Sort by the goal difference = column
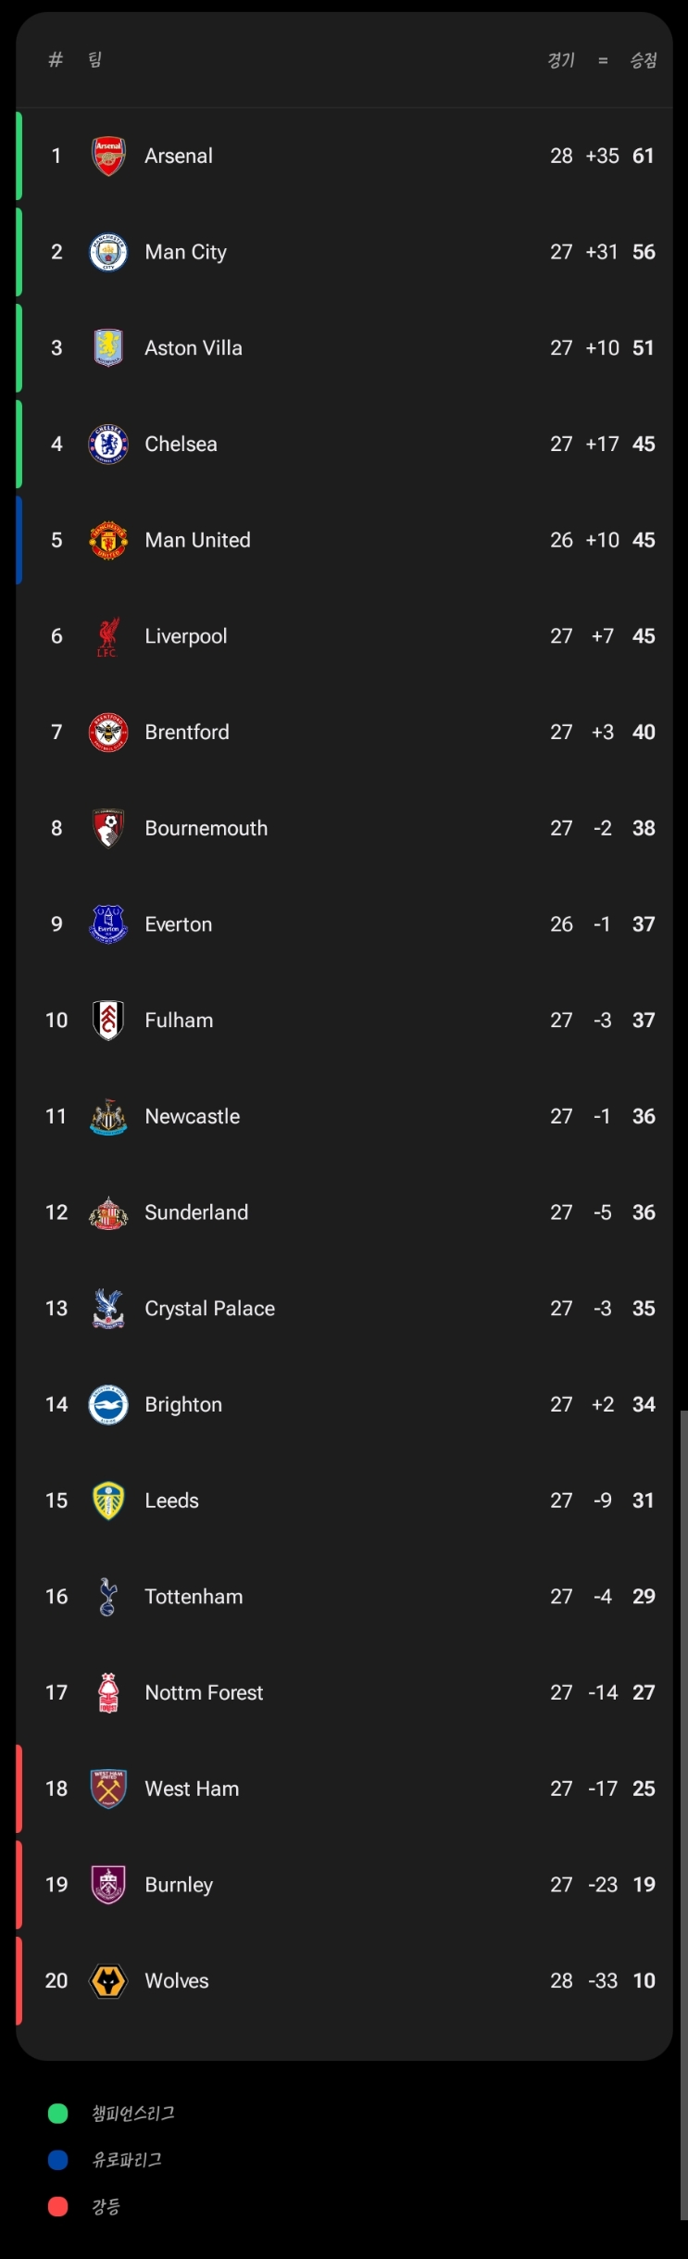The height and width of the screenshot is (2259, 688). click(603, 59)
